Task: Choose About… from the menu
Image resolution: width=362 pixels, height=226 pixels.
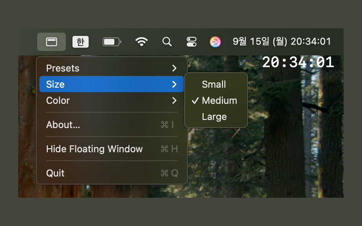Action: 112,125
